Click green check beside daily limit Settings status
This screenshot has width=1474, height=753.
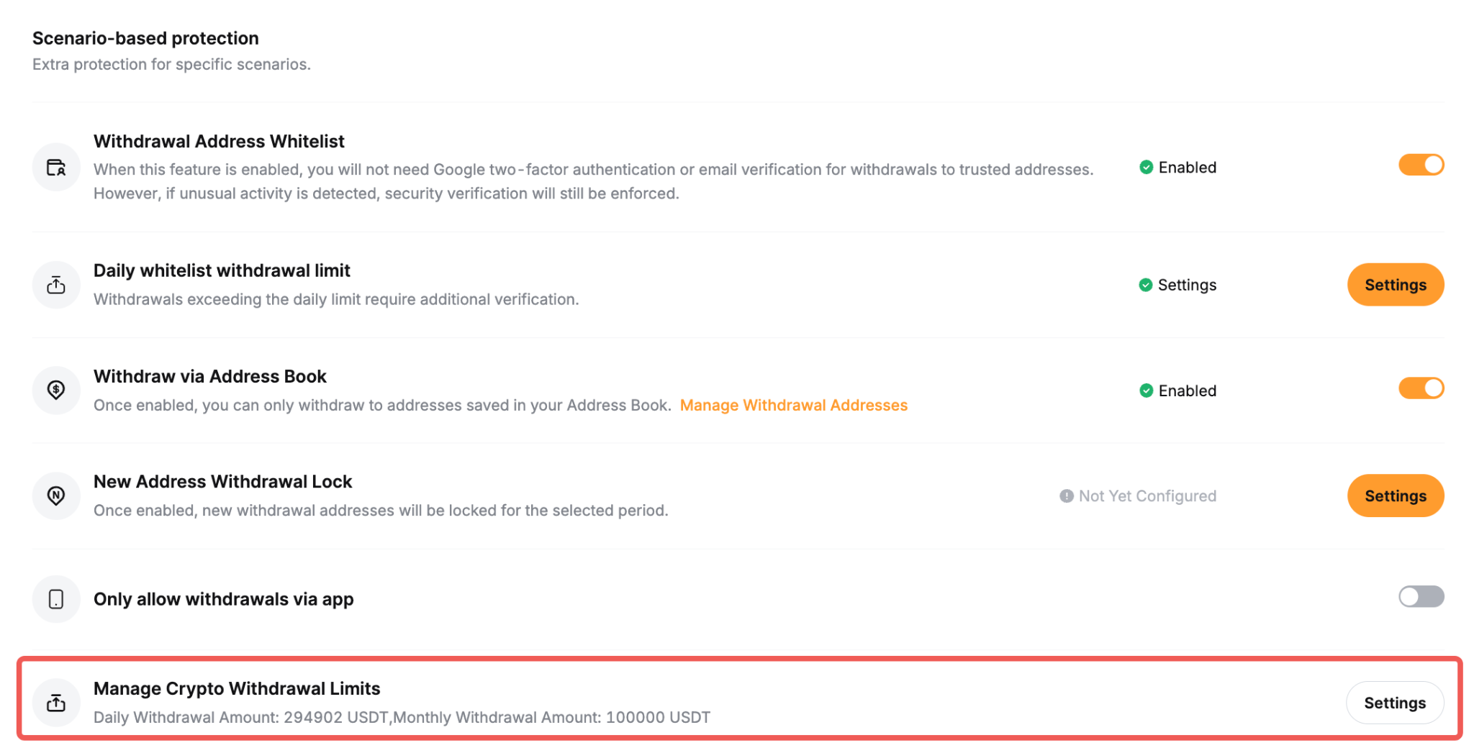(1146, 285)
